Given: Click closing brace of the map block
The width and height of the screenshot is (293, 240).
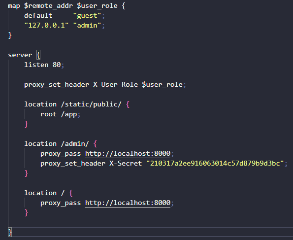Looking at the screenshot, I should click(x=10, y=35).
